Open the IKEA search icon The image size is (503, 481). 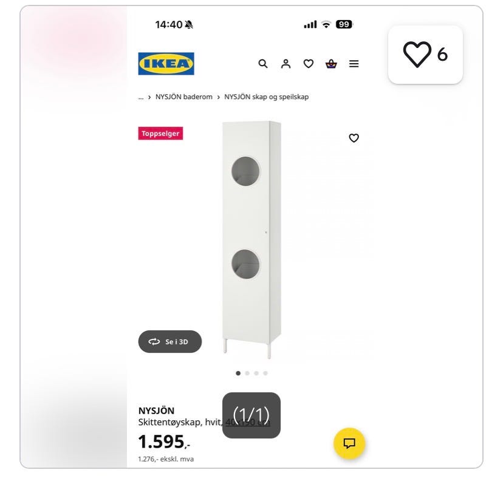click(x=263, y=64)
